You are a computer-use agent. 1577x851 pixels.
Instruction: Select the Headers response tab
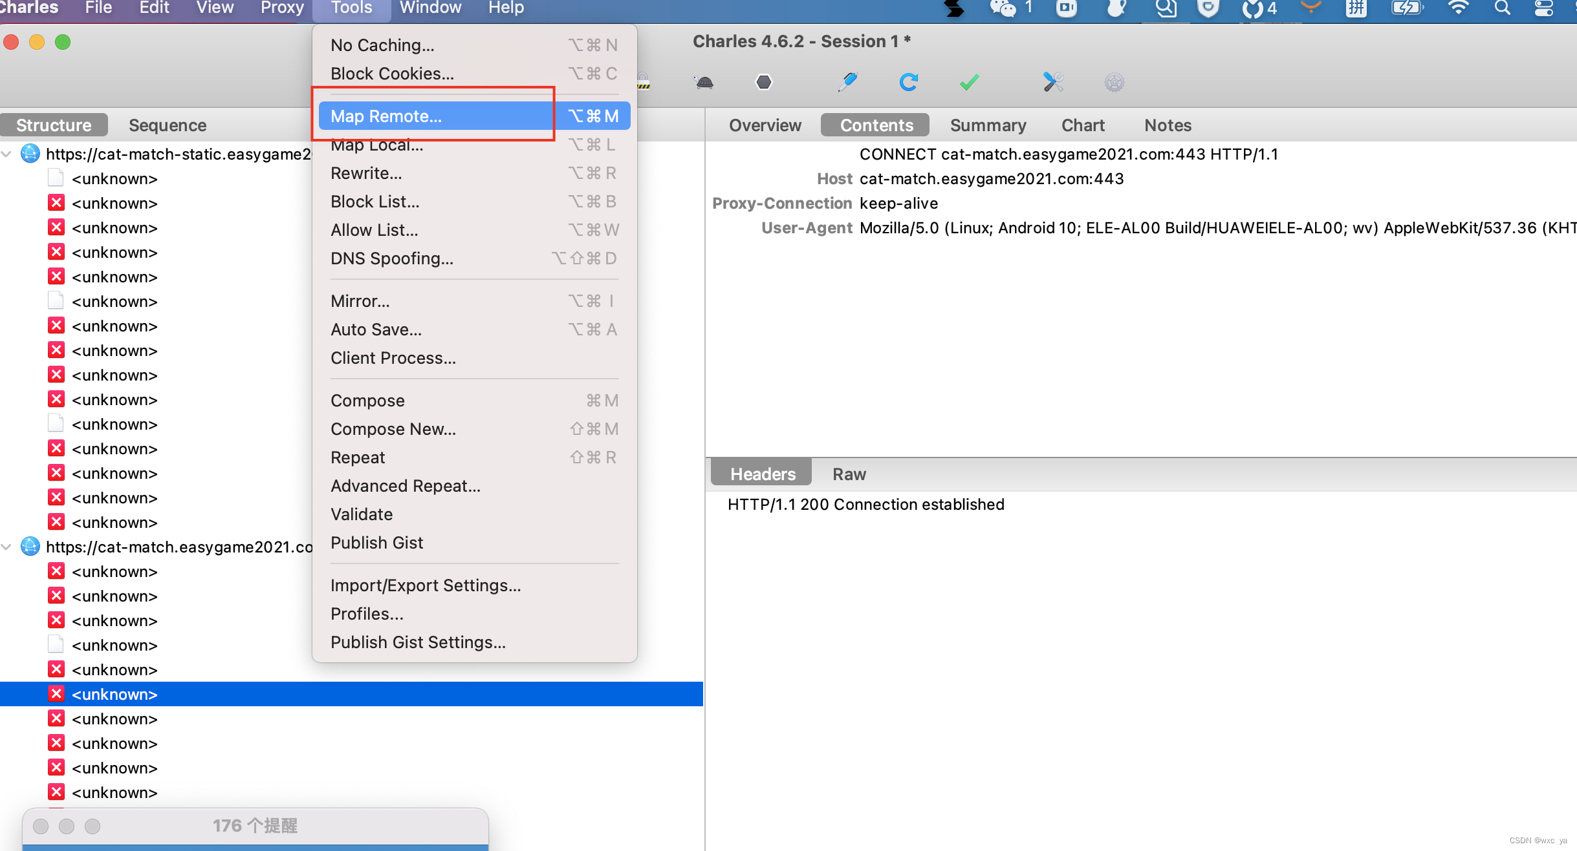point(762,474)
